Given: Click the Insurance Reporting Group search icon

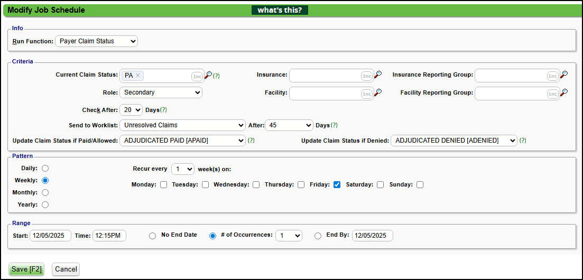Looking at the screenshot, I should pos(564,75).
